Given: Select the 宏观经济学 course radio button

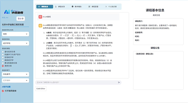Looking at the screenshot, I should 3,57.
